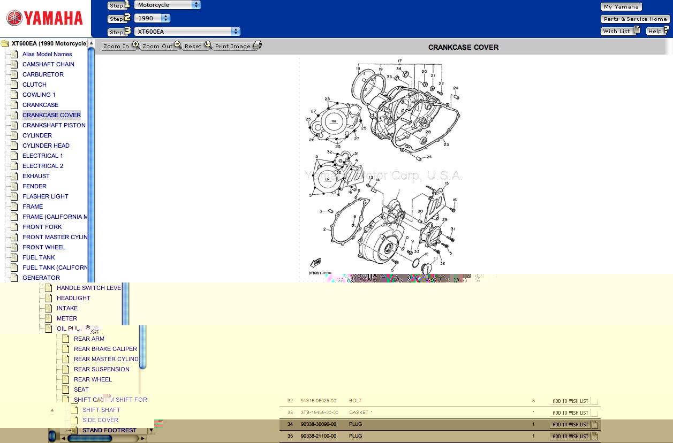Print the crankcase cover image
The height and width of the screenshot is (443, 673).
coord(237,46)
